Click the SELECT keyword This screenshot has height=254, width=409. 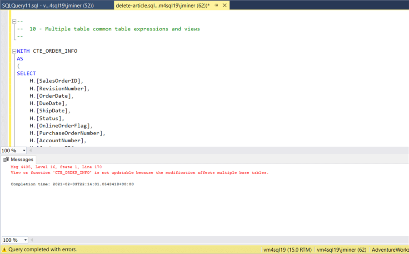click(x=26, y=74)
